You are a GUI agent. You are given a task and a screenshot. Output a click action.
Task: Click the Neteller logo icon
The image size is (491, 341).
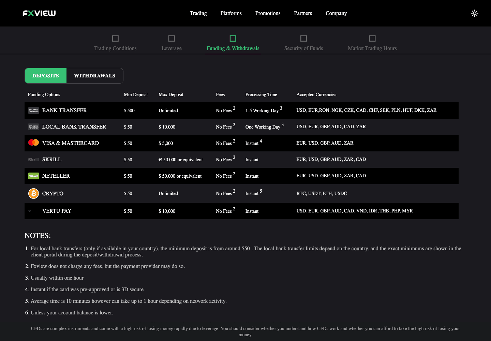tap(33, 176)
